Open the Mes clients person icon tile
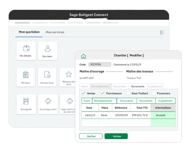188x160 pixels. point(48,51)
